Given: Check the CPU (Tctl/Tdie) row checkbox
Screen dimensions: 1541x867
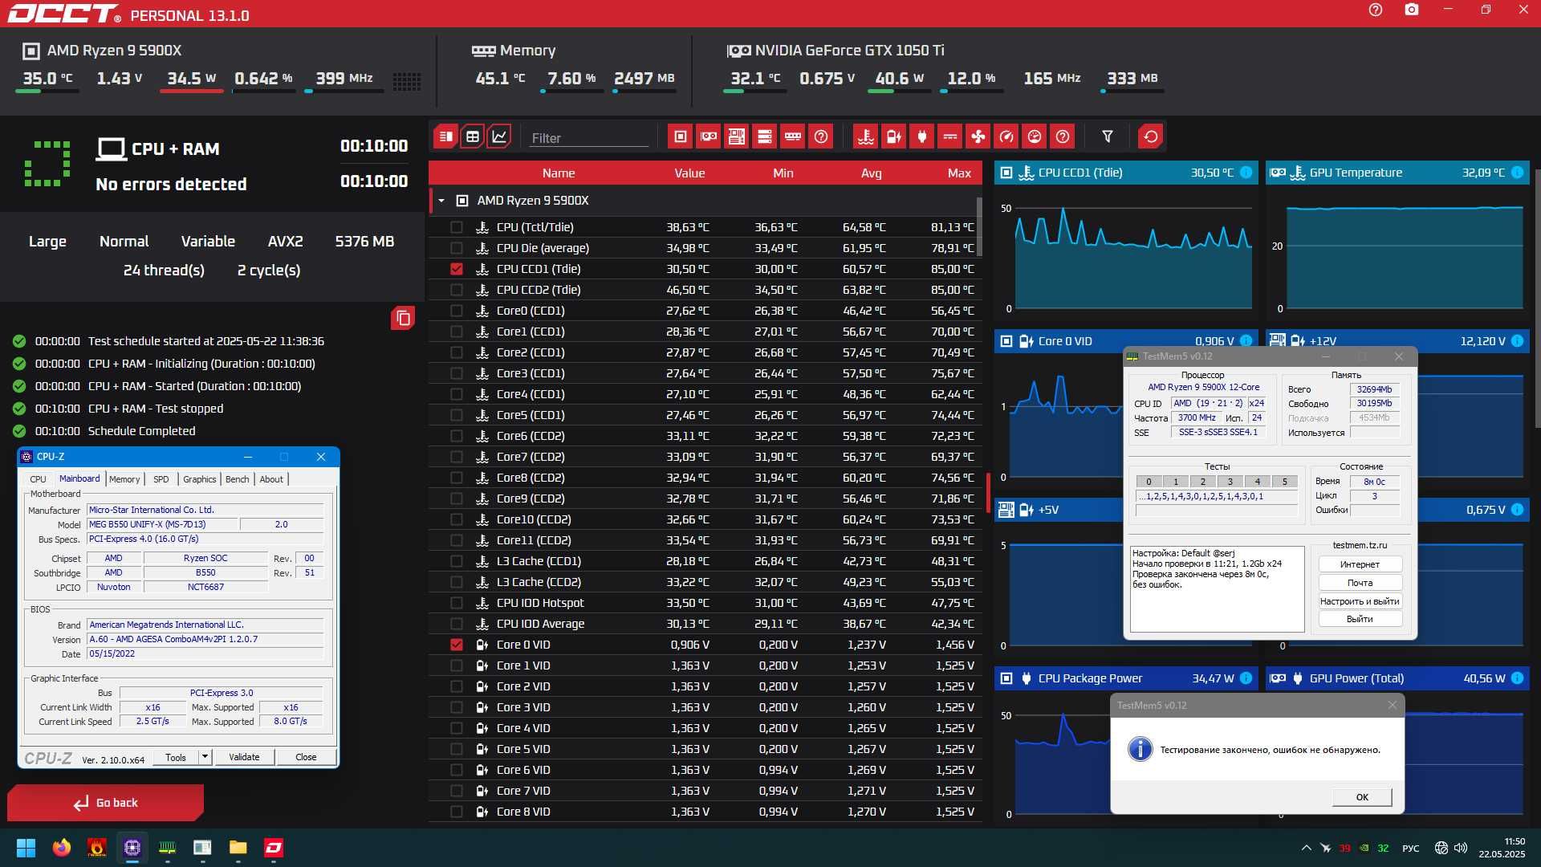Looking at the screenshot, I should pos(457,227).
